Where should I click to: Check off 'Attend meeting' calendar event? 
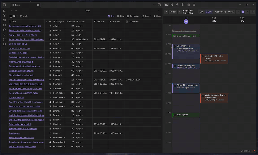pyautogui.click(x=175, y=66)
